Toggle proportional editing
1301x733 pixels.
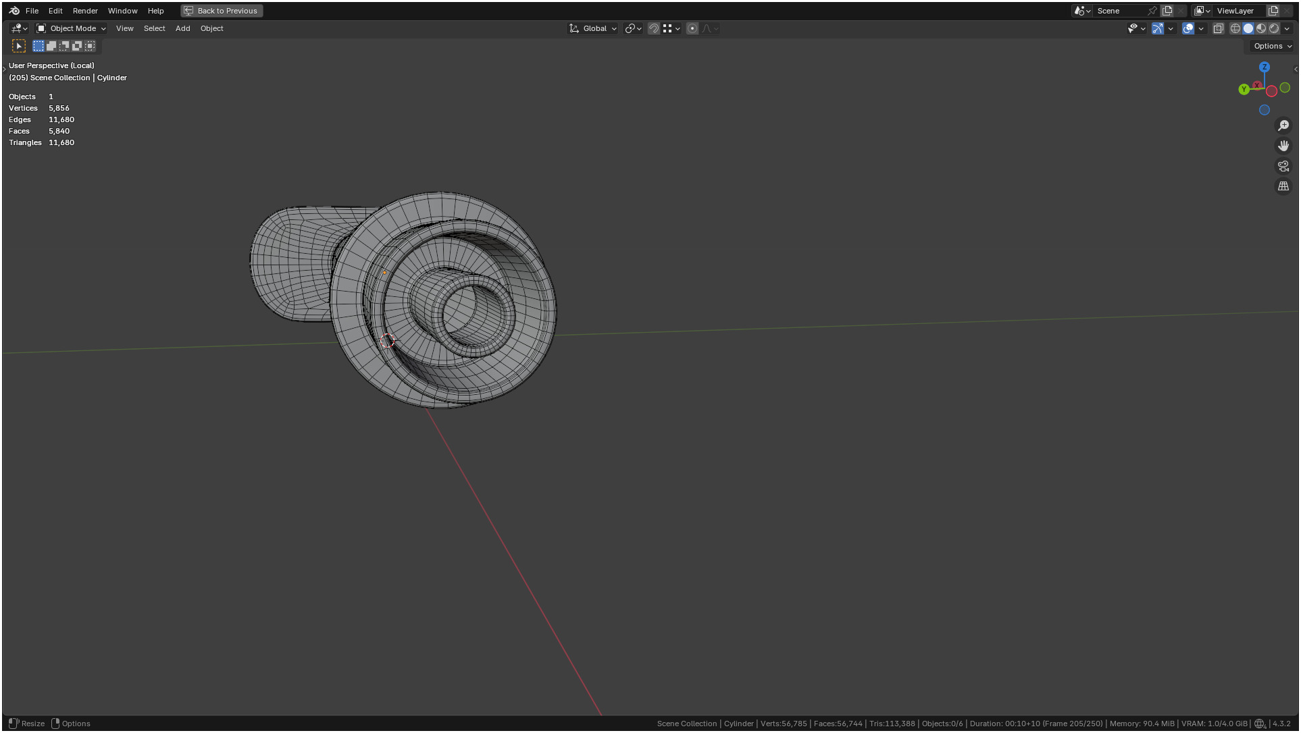click(x=692, y=28)
